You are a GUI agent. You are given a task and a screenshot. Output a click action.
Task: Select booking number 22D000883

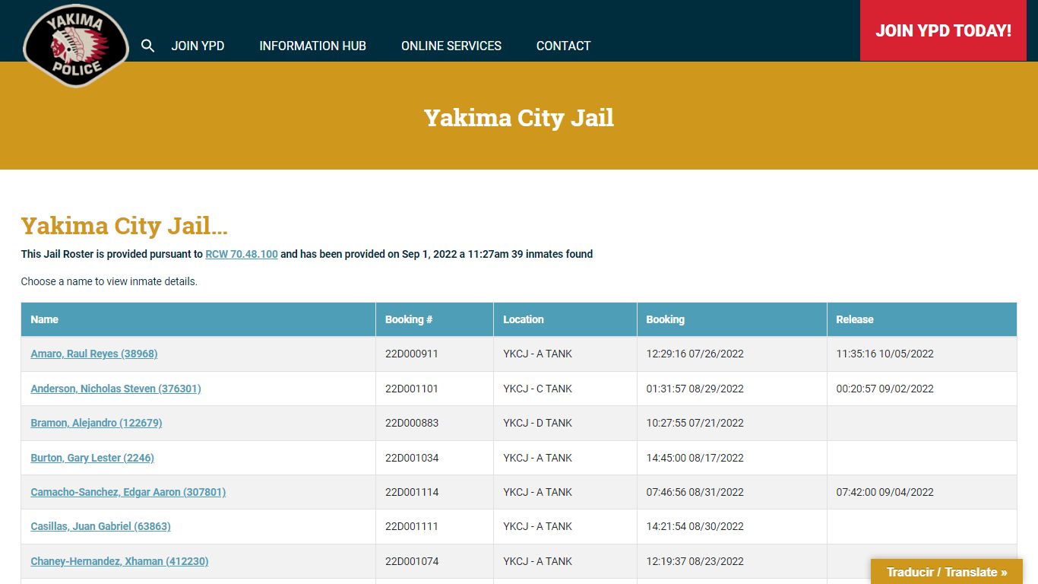[412, 423]
